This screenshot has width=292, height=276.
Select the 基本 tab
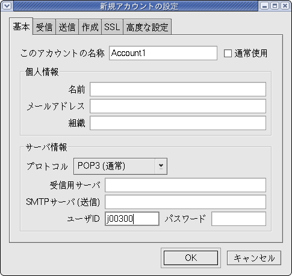click(21, 27)
